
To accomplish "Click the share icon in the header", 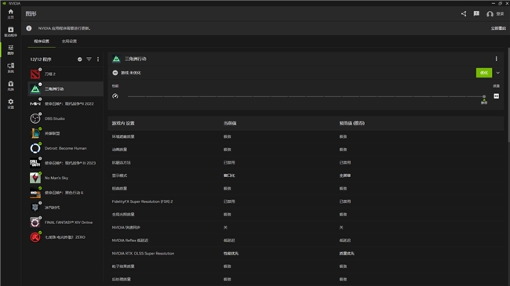I will [x=464, y=13].
